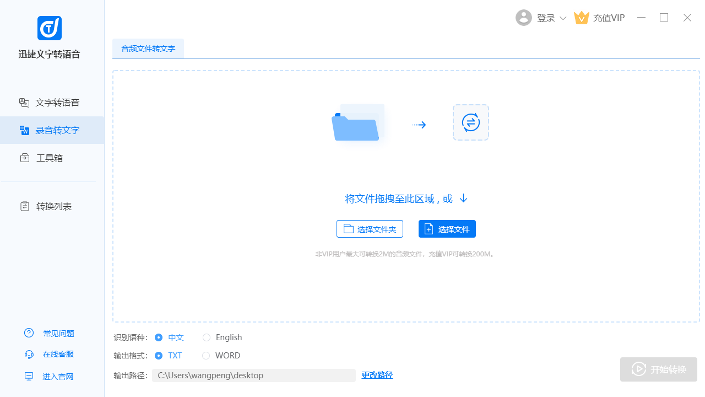Click the 常见问题 question mark icon
The image size is (705, 397).
click(x=29, y=333)
